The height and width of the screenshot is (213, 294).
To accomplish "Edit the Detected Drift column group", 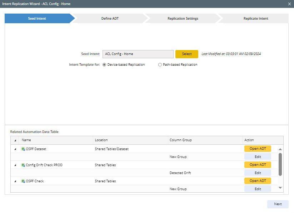I will pos(258,173).
